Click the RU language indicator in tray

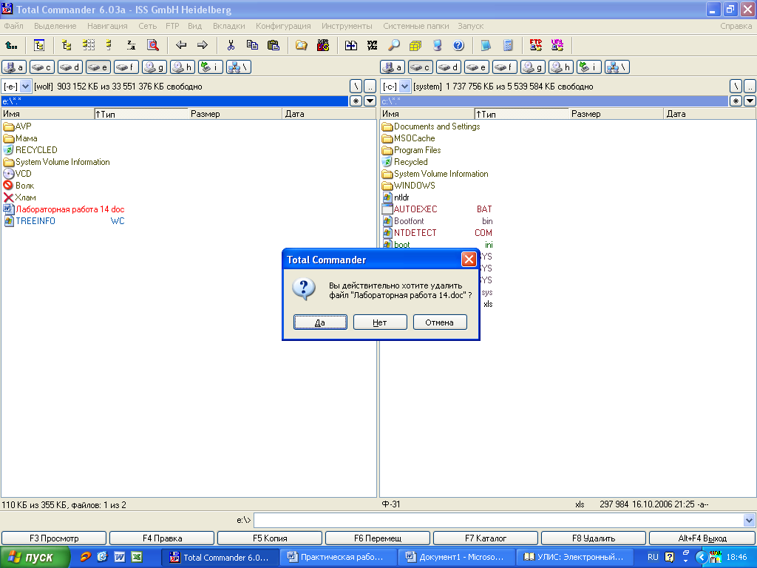653,558
